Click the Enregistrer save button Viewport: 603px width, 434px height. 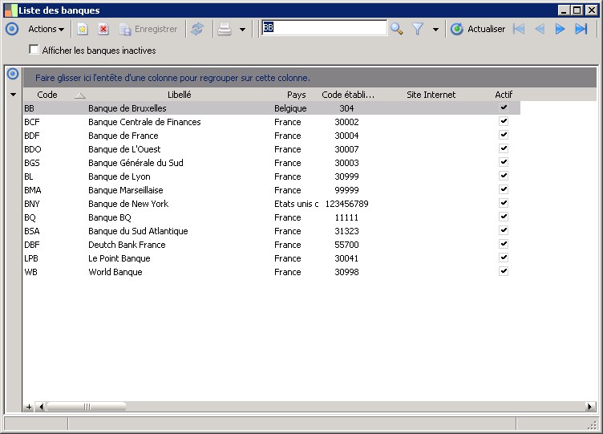(x=148, y=29)
